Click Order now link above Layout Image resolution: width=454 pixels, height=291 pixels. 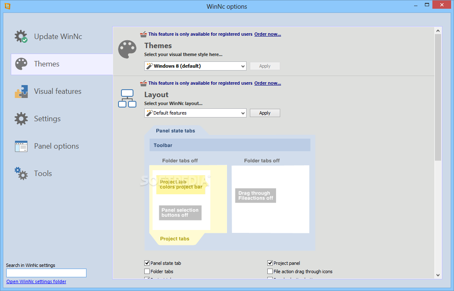268,83
